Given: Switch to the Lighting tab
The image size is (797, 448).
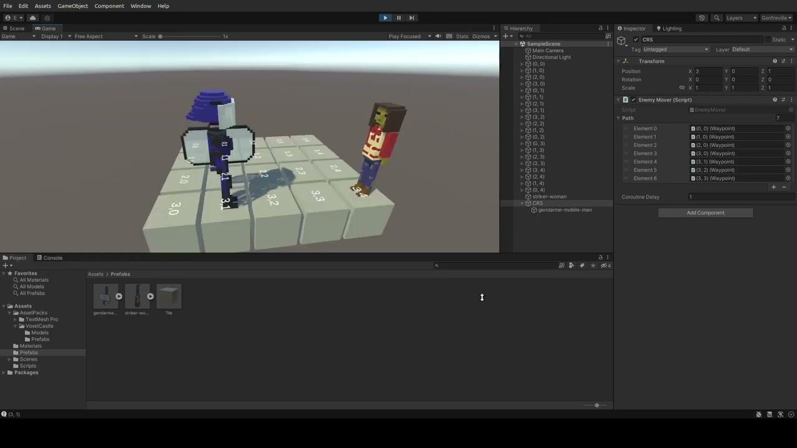Looking at the screenshot, I should (669, 29).
